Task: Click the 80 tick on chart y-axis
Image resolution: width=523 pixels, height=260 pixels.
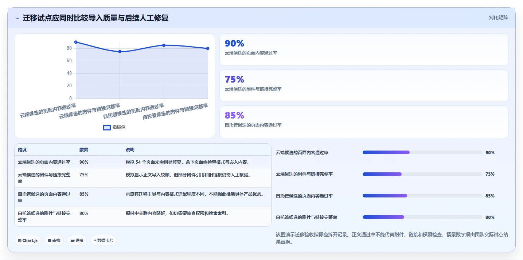Action: click(69, 48)
